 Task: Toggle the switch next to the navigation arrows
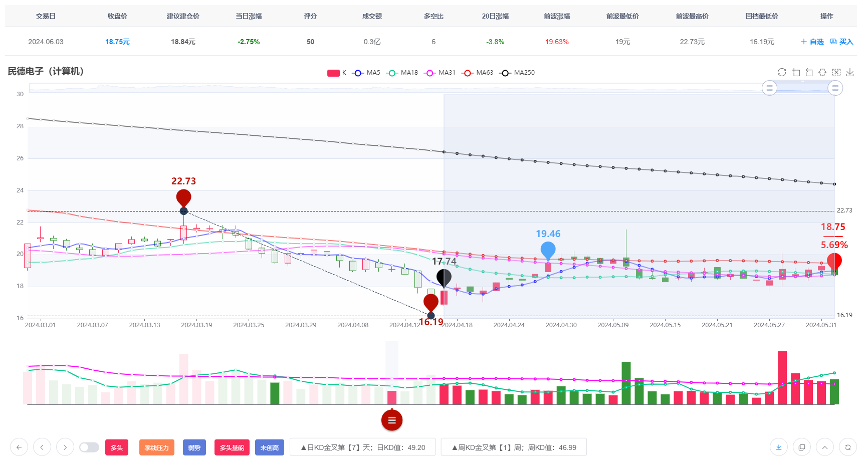[89, 447]
